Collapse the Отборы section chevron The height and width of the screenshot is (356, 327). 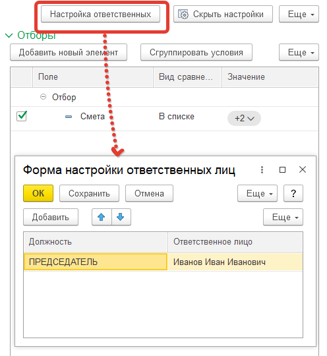click(x=9, y=36)
